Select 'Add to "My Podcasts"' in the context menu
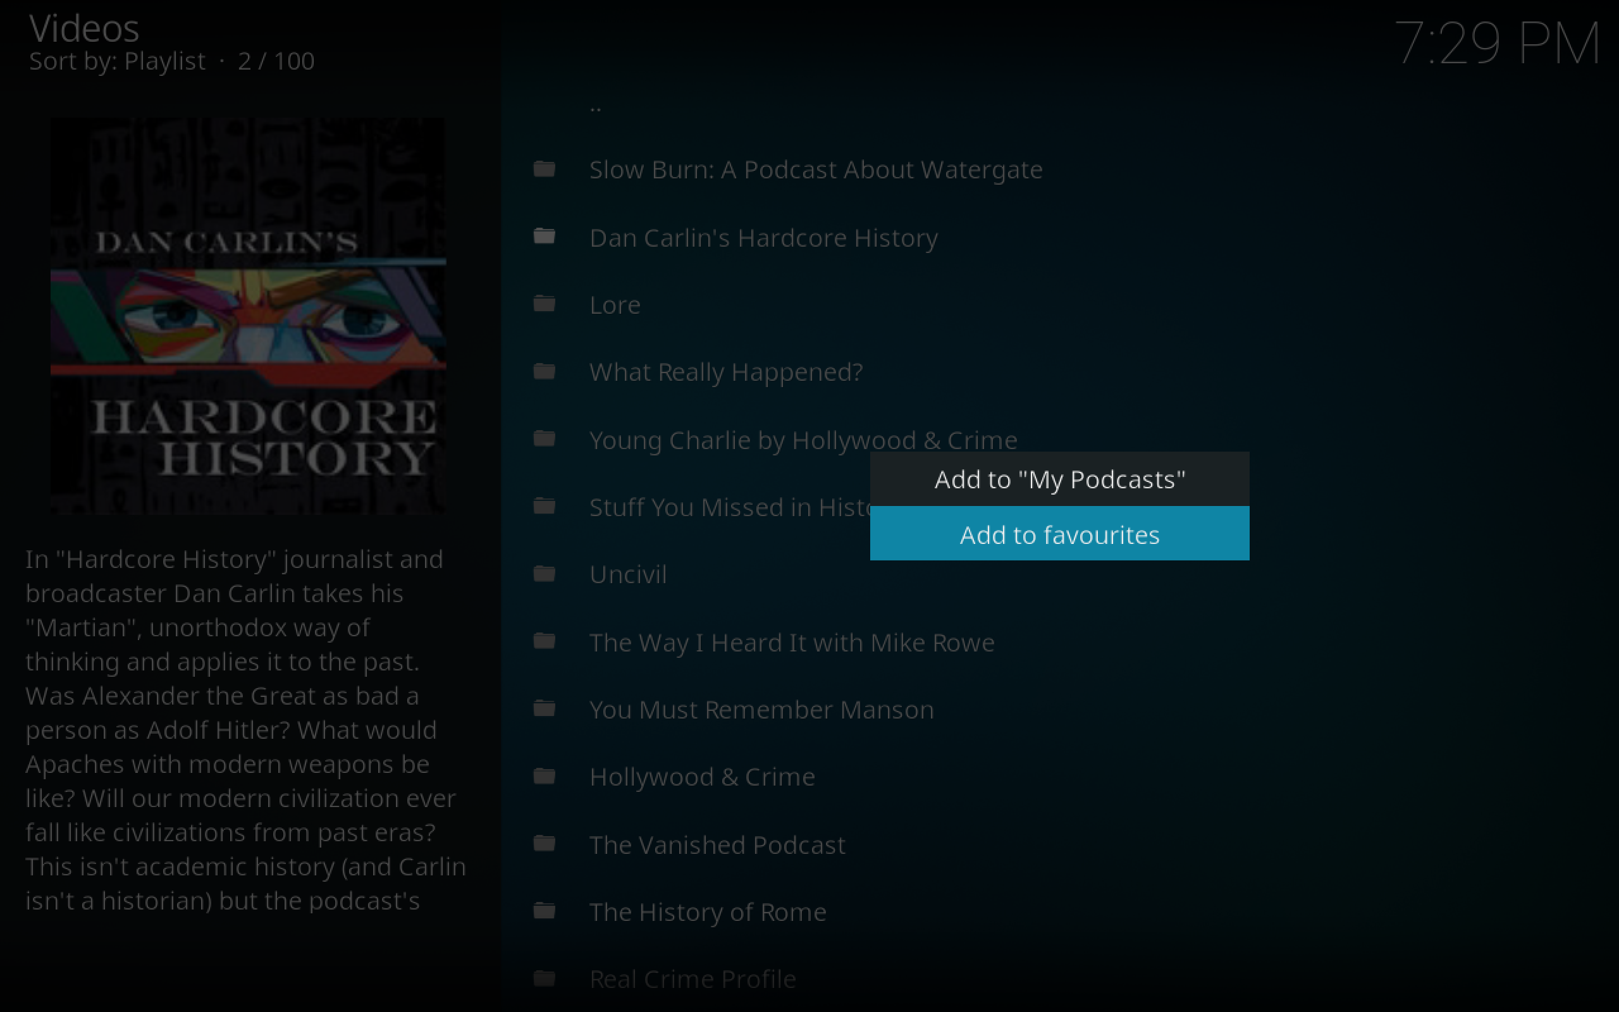The width and height of the screenshot is (1619, 1012). 1059,479
